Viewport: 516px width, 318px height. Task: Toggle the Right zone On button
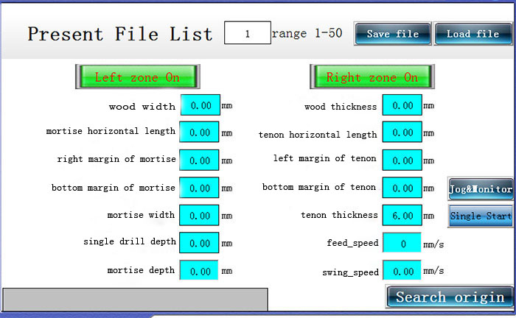[x=372, y=77]
